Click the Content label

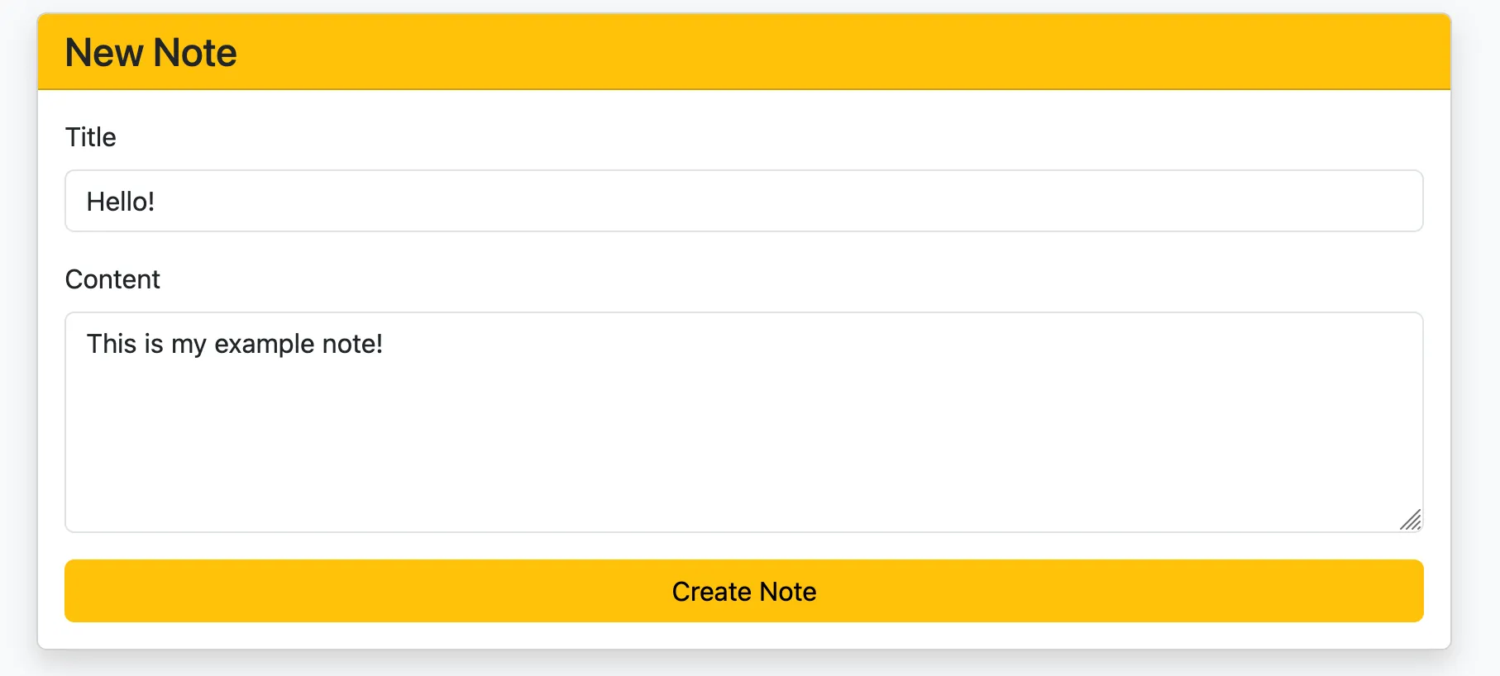pos(112,278)
